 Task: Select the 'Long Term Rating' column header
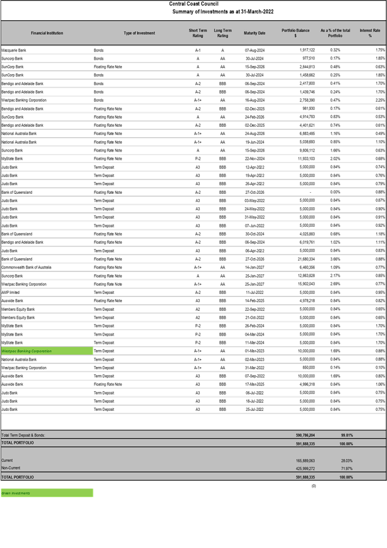click(222, 33)
